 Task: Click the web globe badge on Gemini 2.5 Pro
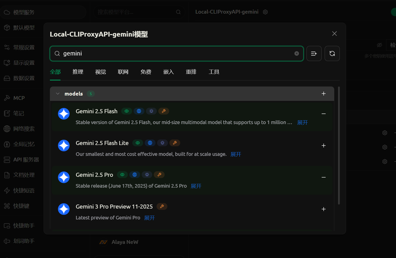tap(135, 175)
